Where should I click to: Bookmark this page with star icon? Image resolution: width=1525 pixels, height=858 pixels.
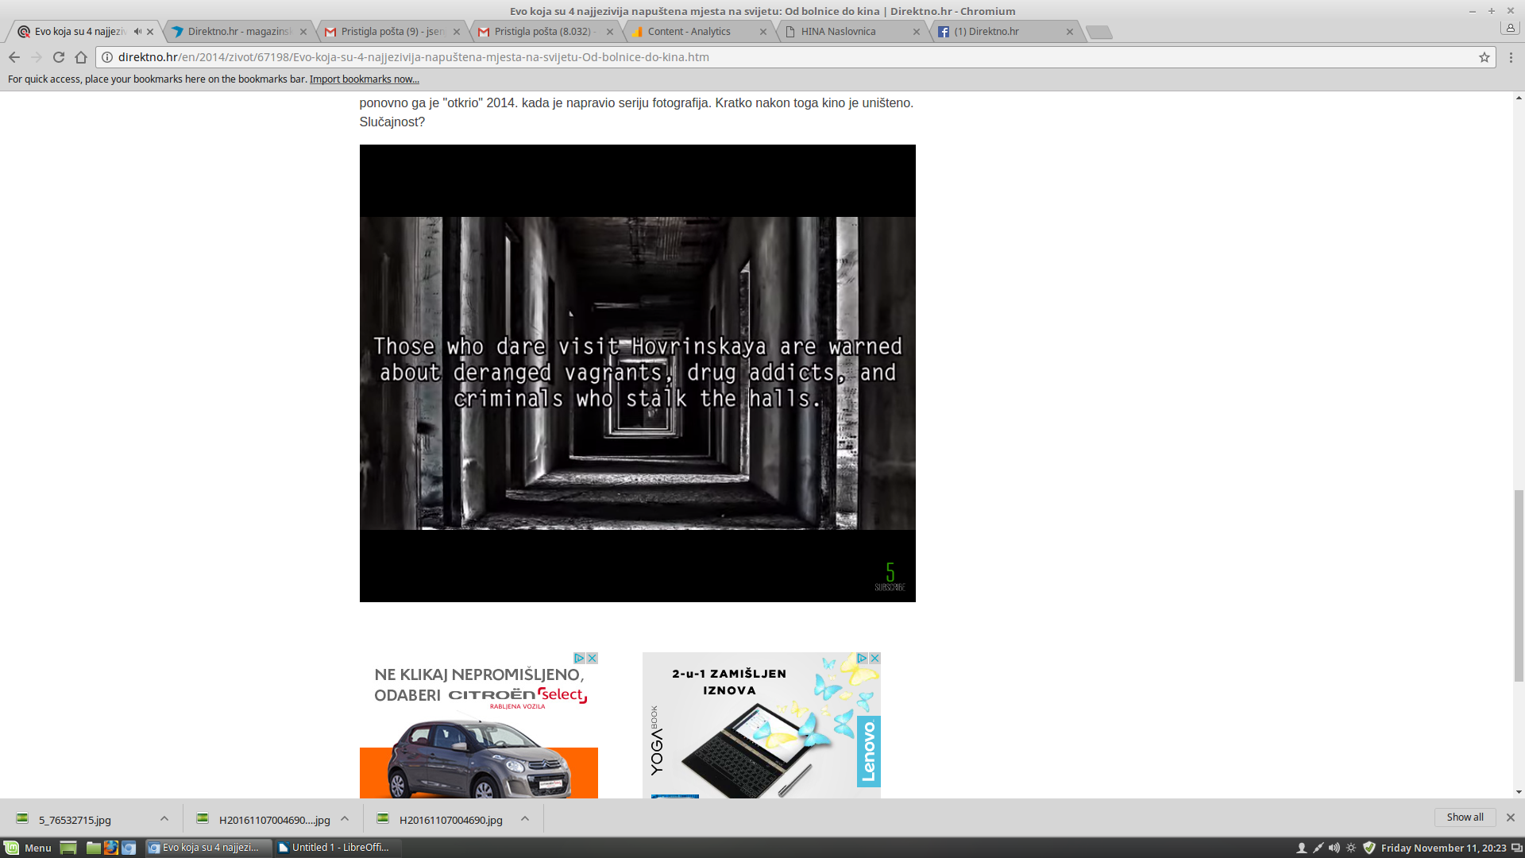point(1484,57)
